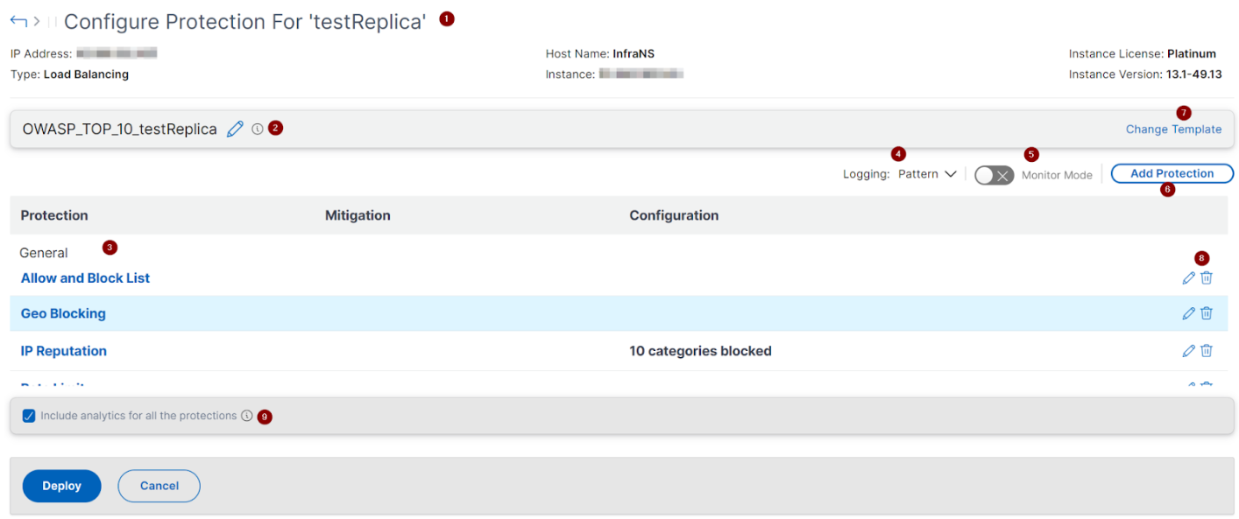Click the forward chevron beside back arrow
Viewport: 1239px width, 519px height.
coord(37,21)
